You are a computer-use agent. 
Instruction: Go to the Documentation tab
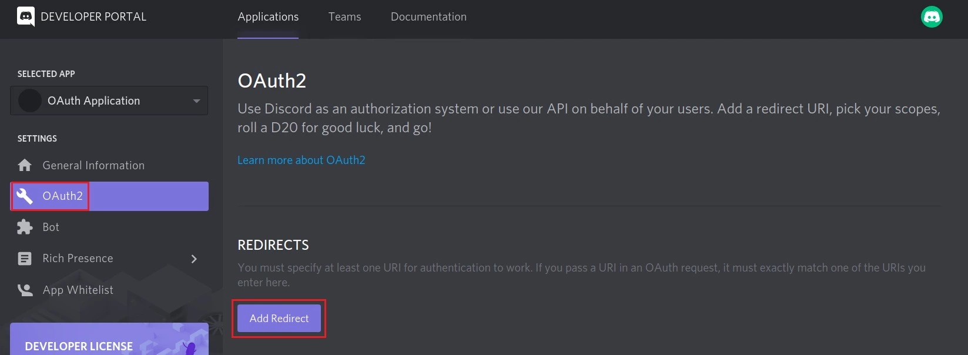pos(428,17)
